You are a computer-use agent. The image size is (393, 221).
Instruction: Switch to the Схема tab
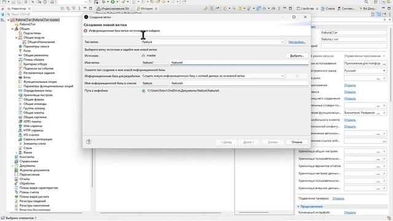328,9
